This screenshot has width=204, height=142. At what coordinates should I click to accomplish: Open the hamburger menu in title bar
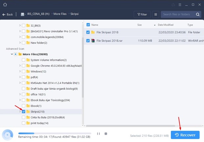180,5
